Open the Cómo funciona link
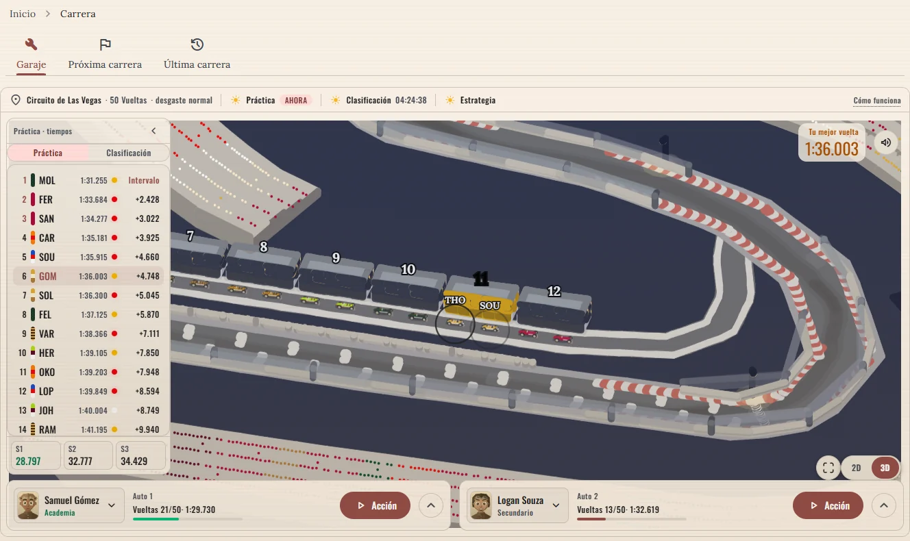Image resolution: width=910 pixels, height=541 pixels. tap(877, 101)
